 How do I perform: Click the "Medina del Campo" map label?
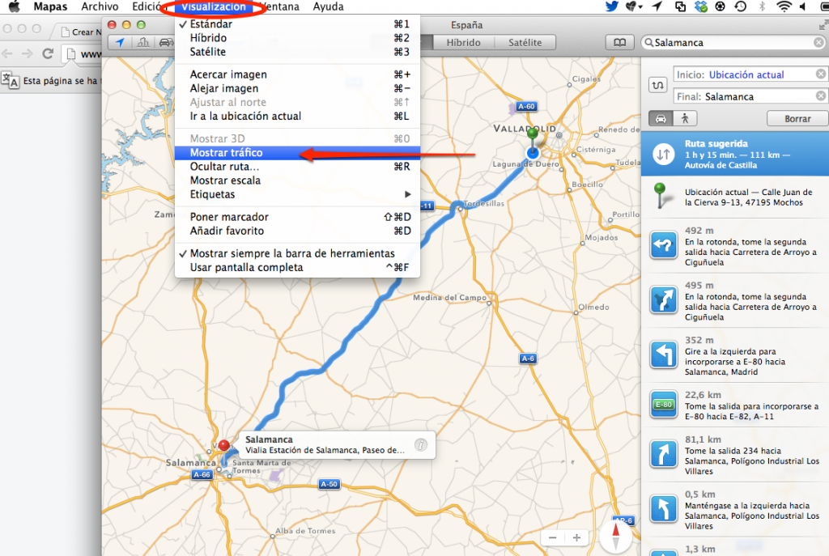pyautogui.click(x=449, y=298)
